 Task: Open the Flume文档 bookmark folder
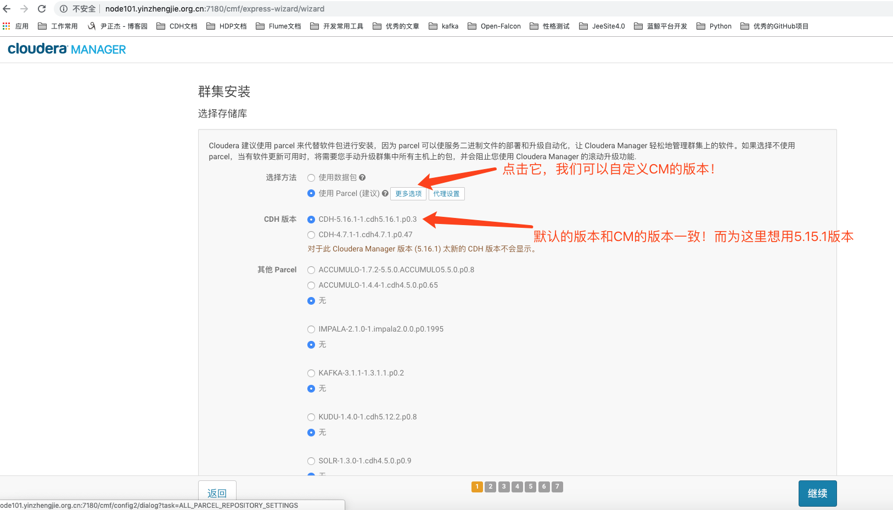(x=278, y=26)
